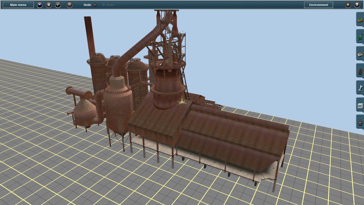Open the Topology terrain tab

[x=360, y=19]
